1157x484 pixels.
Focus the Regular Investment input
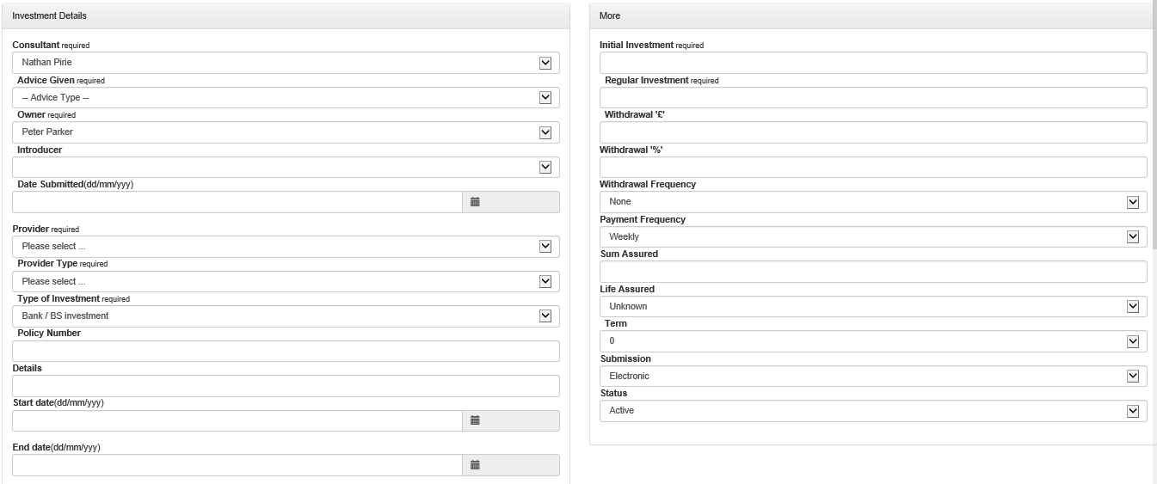[873, 98]
